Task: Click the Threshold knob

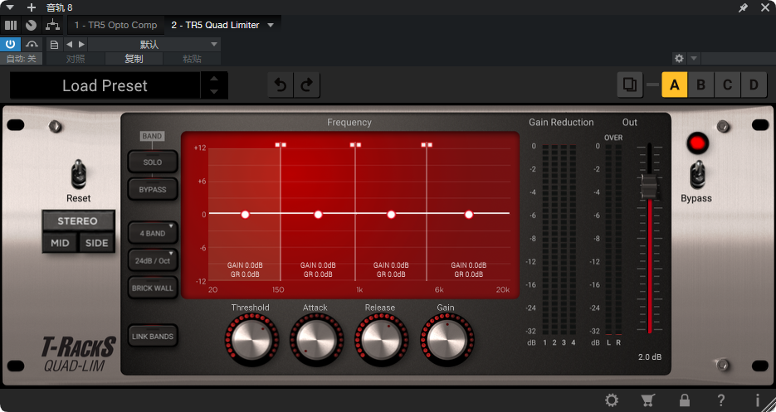Action: (251, 339)
